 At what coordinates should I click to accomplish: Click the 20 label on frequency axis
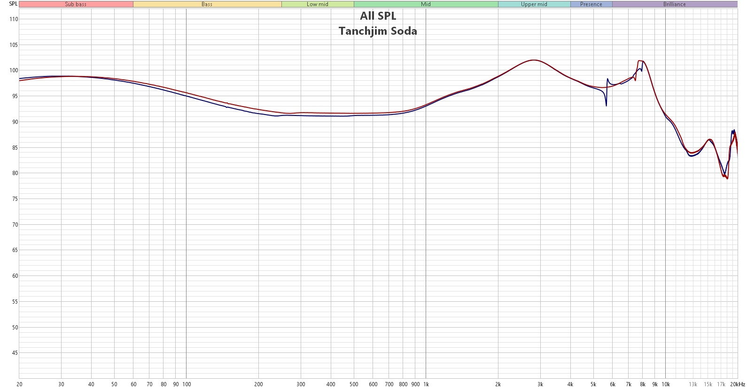click(x=19, y=384)
